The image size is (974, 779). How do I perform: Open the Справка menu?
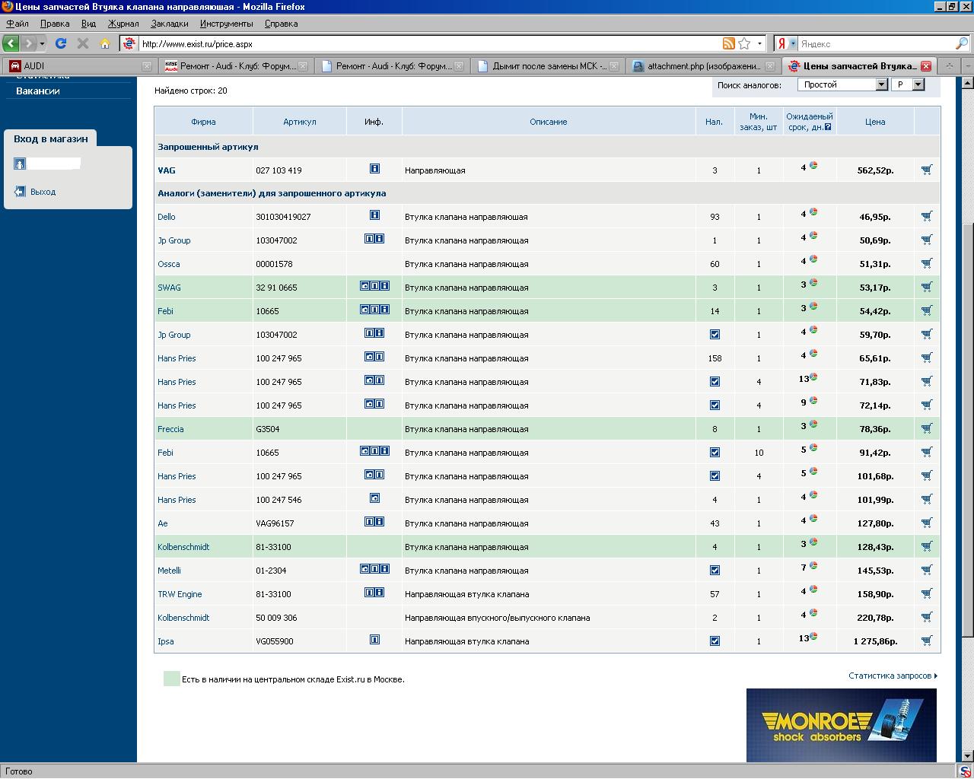tap(281, 24)
